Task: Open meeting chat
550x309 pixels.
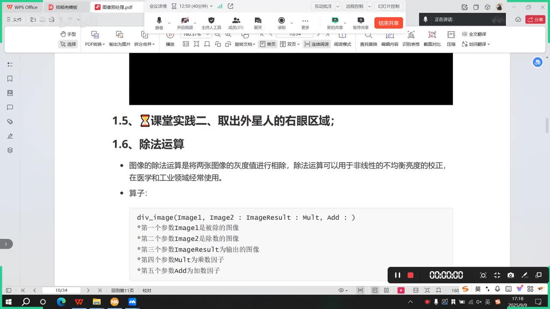Action: click(258, 23)
